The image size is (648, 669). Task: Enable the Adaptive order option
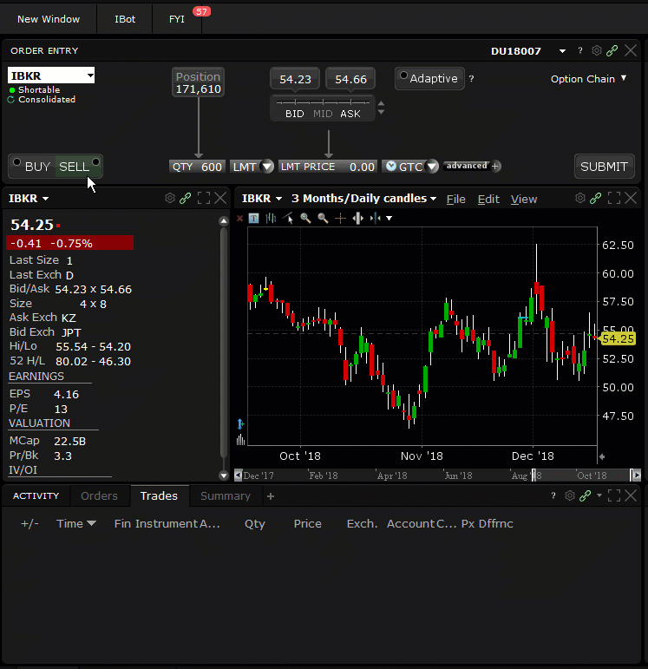coord(430,79)
